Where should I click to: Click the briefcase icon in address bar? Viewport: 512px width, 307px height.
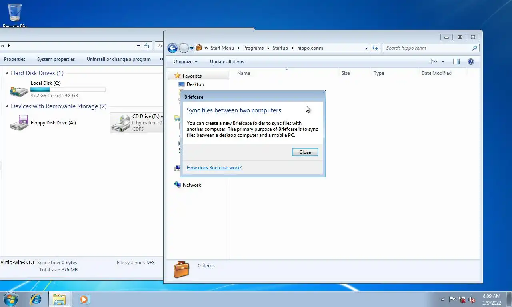199,48
